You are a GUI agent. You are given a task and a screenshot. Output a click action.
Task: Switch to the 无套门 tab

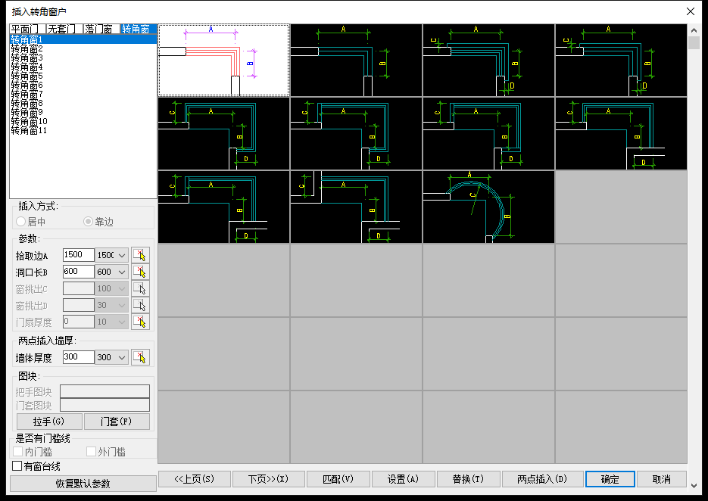pyautogui.click(x=64, y=30)
